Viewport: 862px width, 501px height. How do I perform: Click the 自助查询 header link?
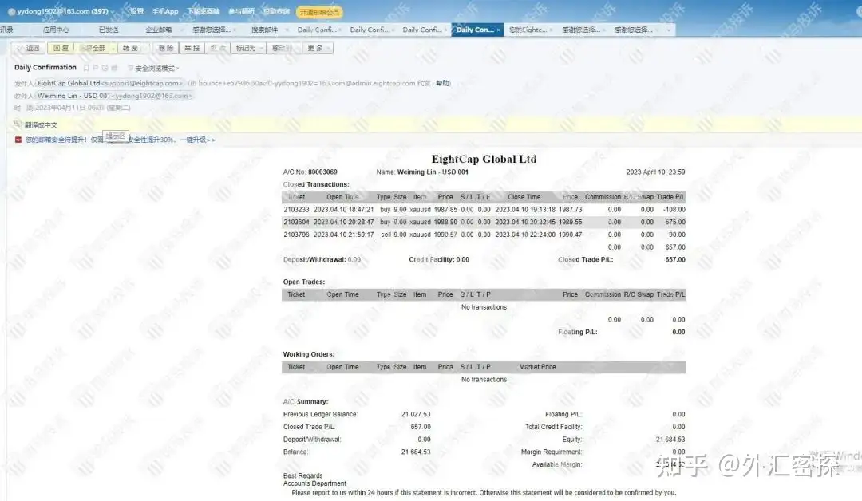point(276,11)
